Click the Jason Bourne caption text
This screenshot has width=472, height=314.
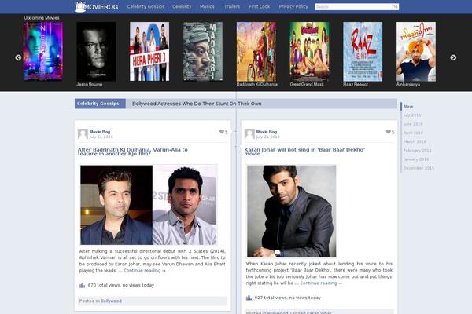[90, 85]
